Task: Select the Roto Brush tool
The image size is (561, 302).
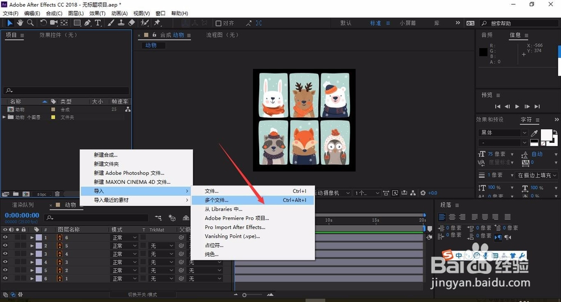Action: point(145,23)
